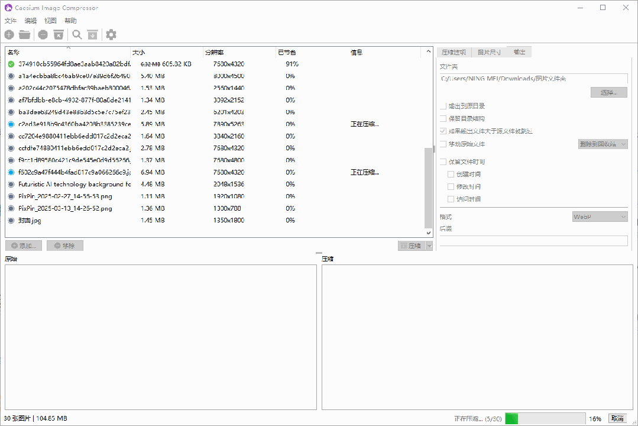Open the 帮助 menu
Image resolution: width=638 pixels, height=426 pixels.
coord(70,21)
